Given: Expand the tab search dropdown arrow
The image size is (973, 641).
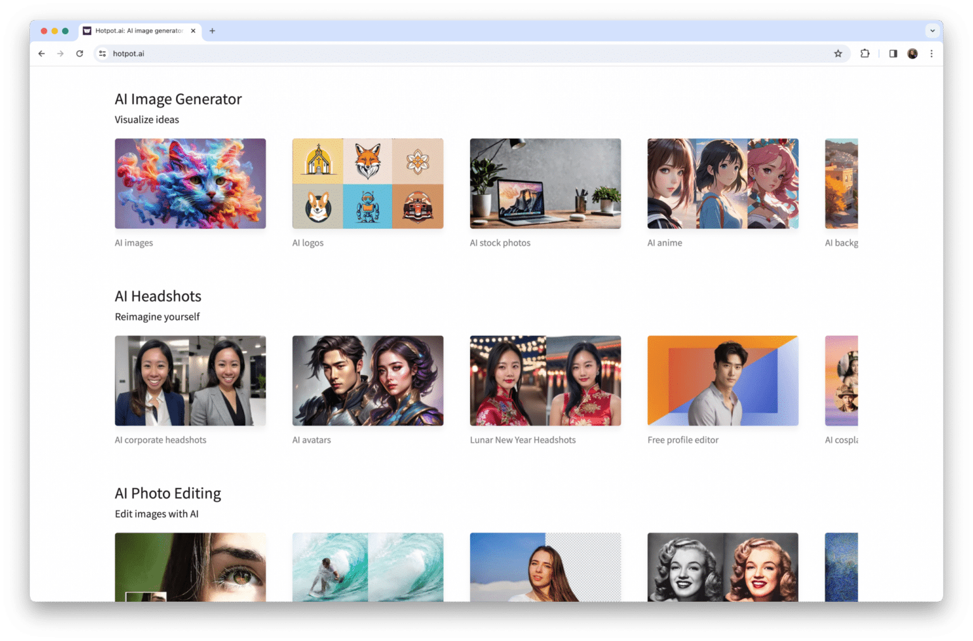Looking at the screenshot, I should [x=932, y=30].
